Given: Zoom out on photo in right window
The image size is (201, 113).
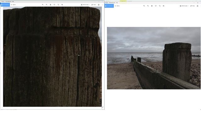Looking at the screenshot, I should coord(148,6).
